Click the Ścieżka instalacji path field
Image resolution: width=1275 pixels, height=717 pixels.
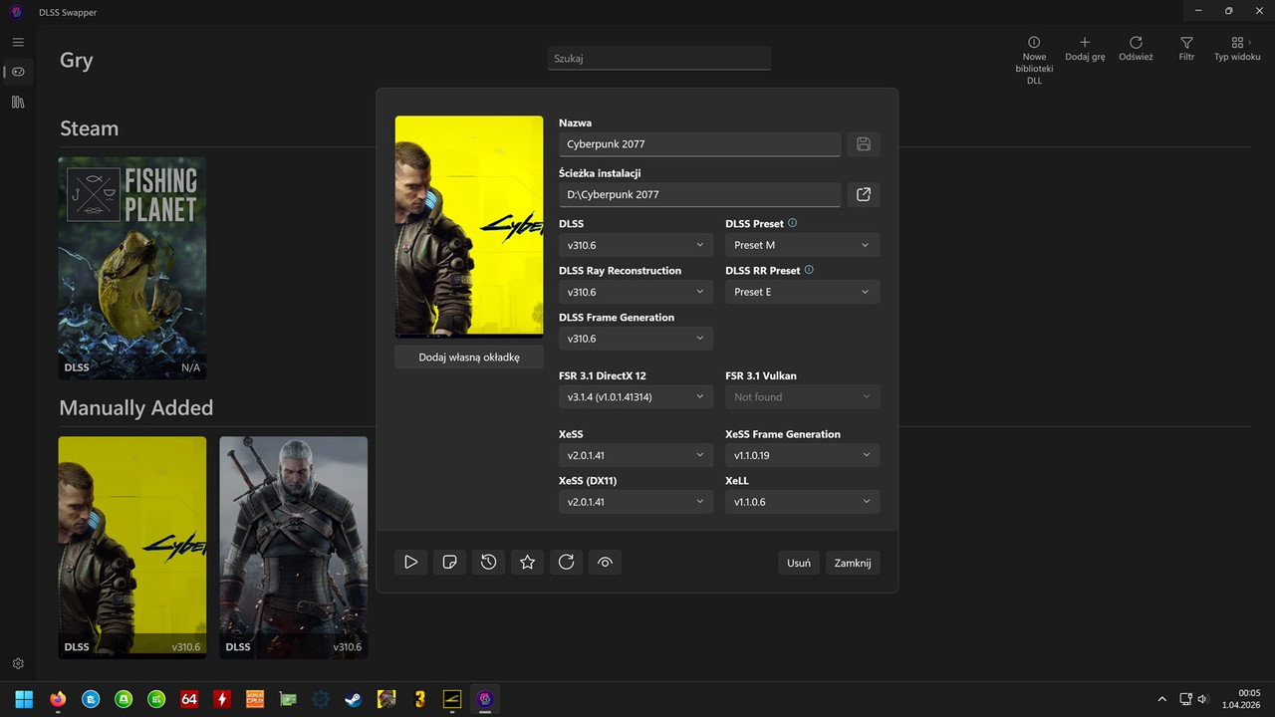click(700, 194)
